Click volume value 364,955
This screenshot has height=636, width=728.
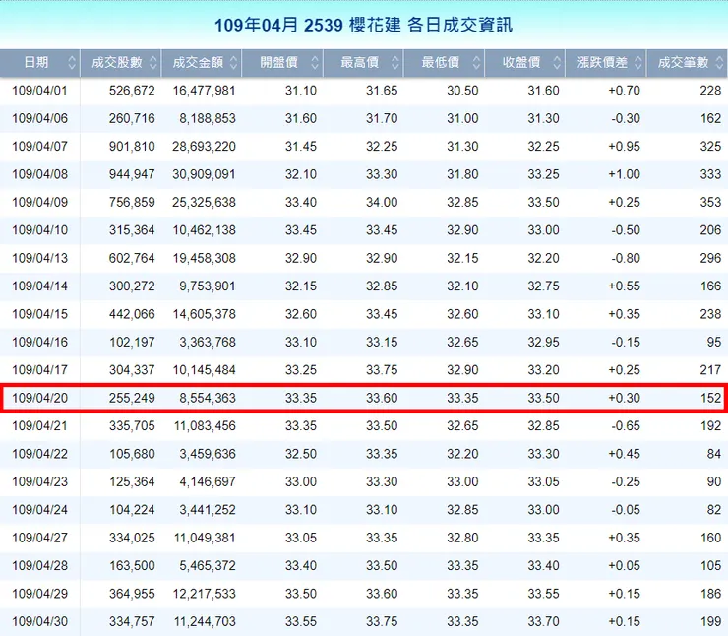pos(132,594)
